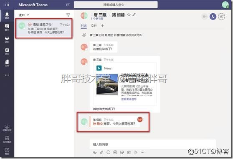This screenshot has height=159, width=233.
Task: Open the GIF picker
Action: (x=115, y=152)
